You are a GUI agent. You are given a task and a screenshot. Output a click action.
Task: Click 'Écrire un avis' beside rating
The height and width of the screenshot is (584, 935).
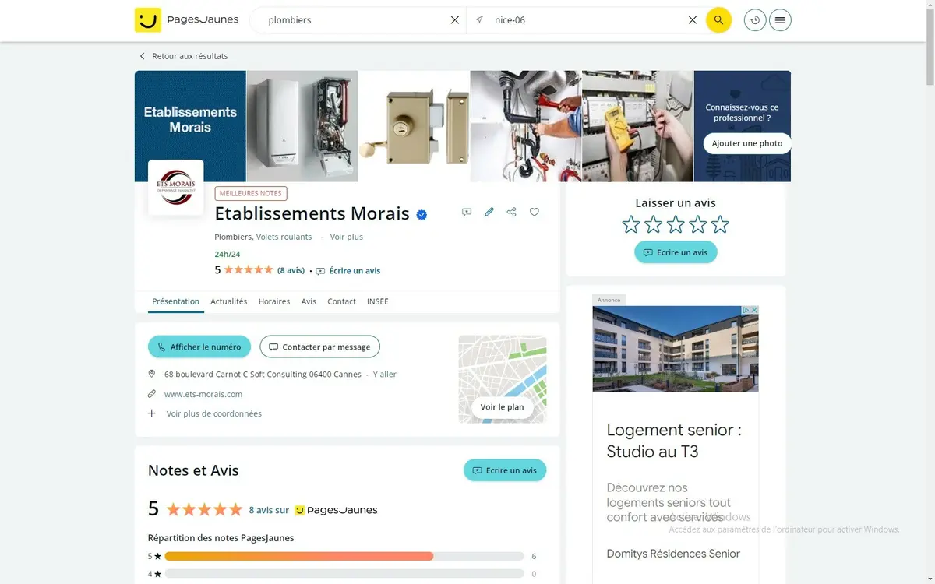coord(348,271)
